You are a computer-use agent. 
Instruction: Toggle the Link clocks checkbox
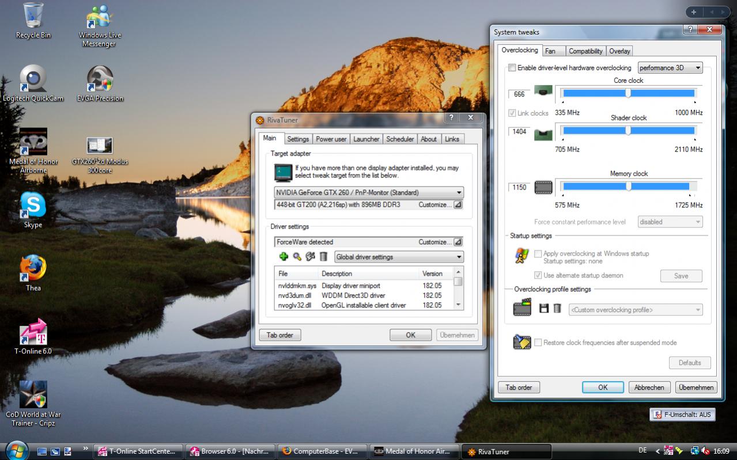pos(512,113)
